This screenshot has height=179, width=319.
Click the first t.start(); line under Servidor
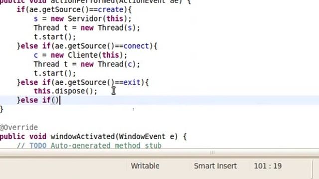[55, 37]
